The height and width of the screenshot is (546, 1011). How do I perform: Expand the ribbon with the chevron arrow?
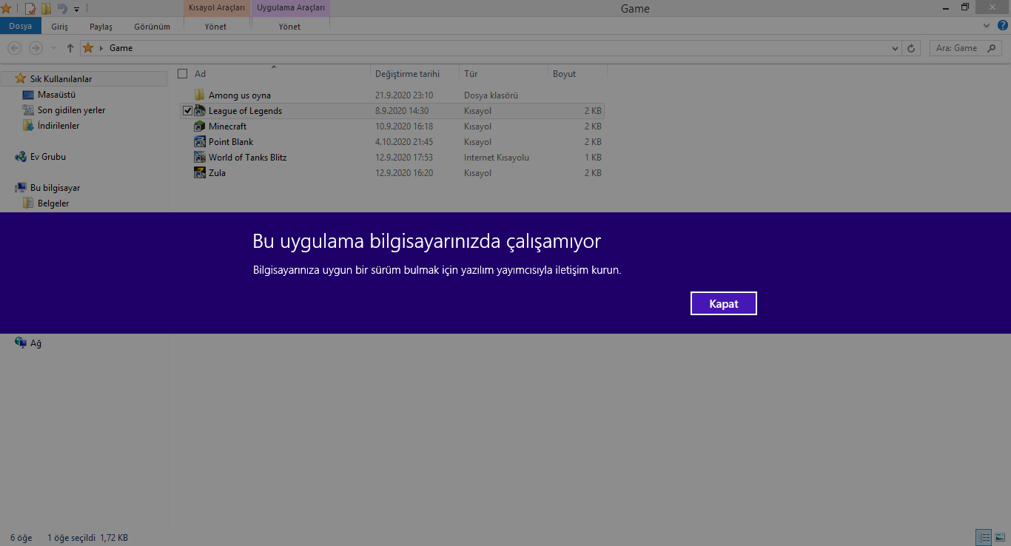(x=987, y=26)
